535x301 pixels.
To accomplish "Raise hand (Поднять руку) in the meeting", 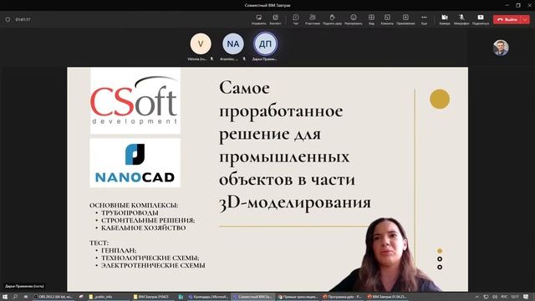I will (x=332, y=19).
